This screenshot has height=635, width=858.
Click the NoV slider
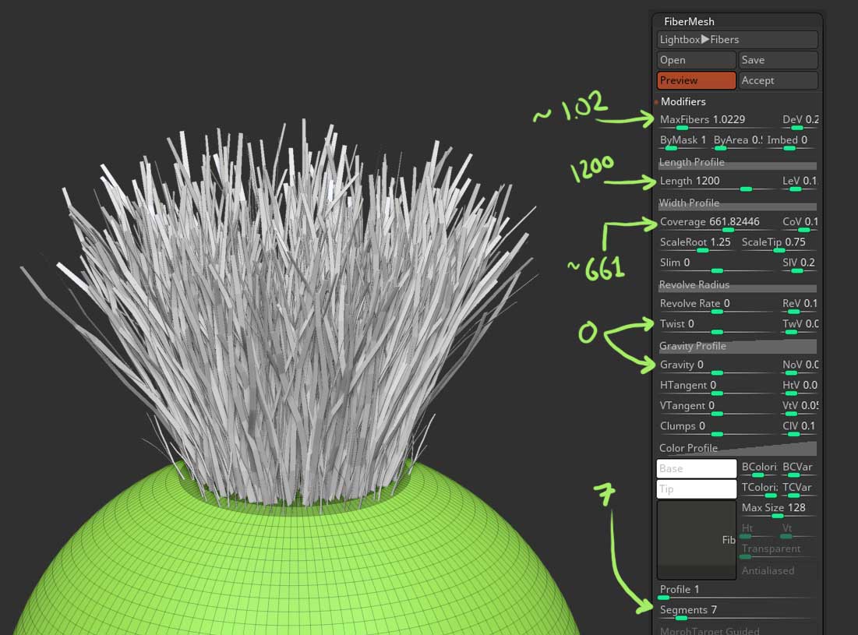800,366
